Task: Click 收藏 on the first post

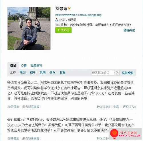Action: 116,107
